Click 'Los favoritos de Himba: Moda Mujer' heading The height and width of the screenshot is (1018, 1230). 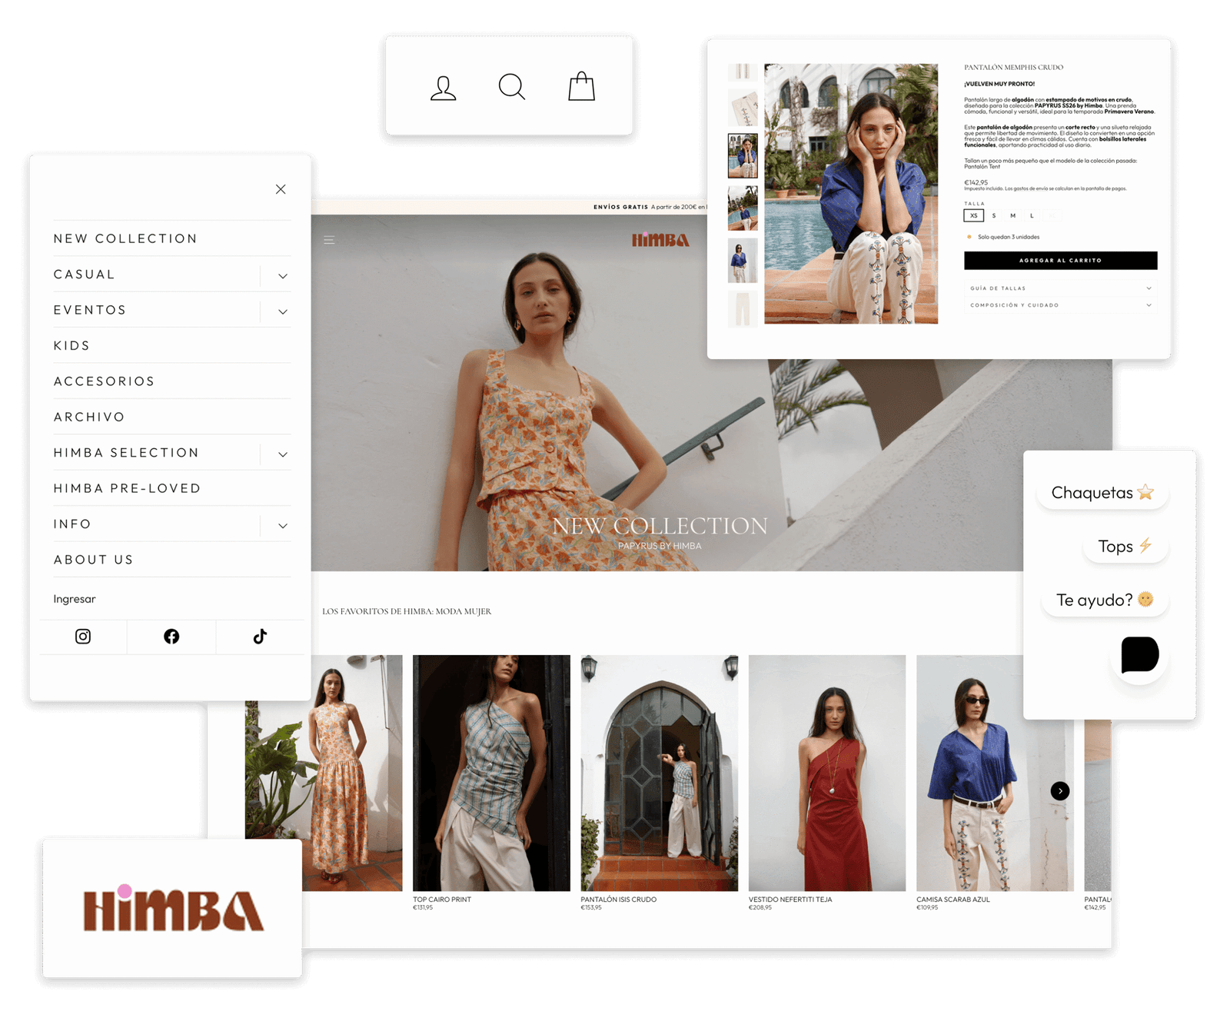tap(407, 611)
